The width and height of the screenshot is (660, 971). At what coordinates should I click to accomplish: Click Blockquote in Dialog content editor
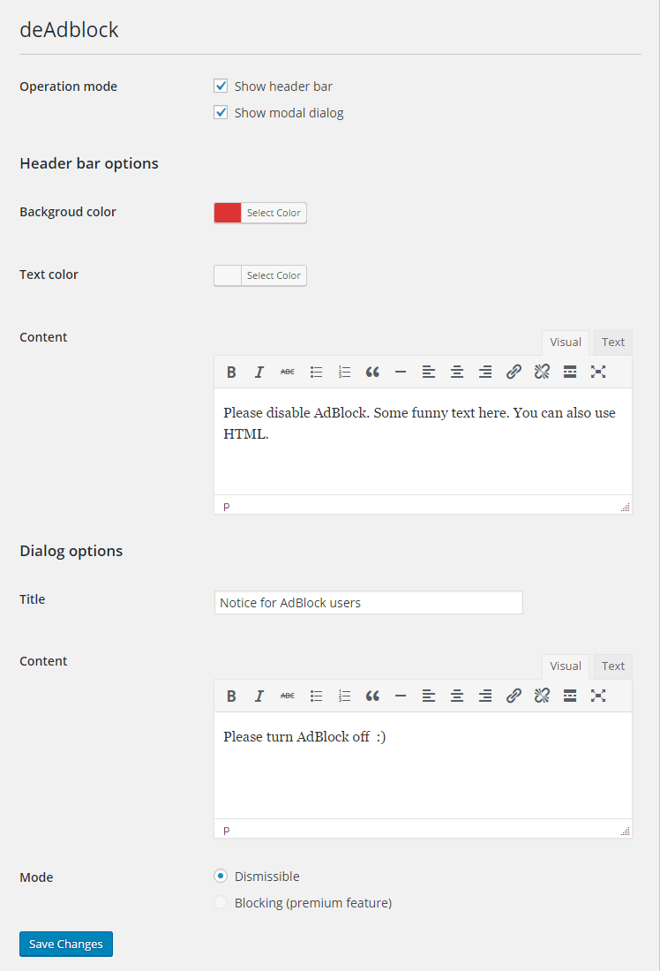[372, 696]
